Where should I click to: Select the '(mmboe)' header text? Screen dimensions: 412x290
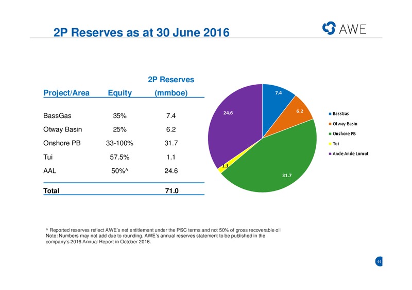(x=171, y=93)
